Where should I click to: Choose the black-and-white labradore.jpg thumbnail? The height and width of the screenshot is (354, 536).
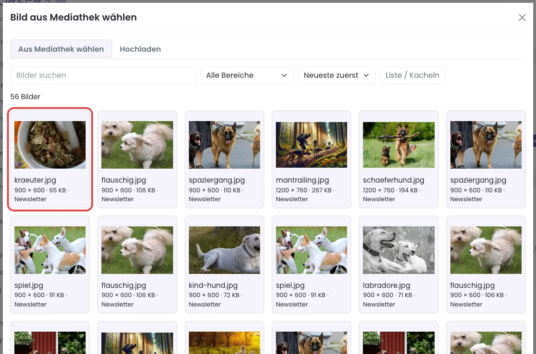pyautogui.click(x=399, y=250)
